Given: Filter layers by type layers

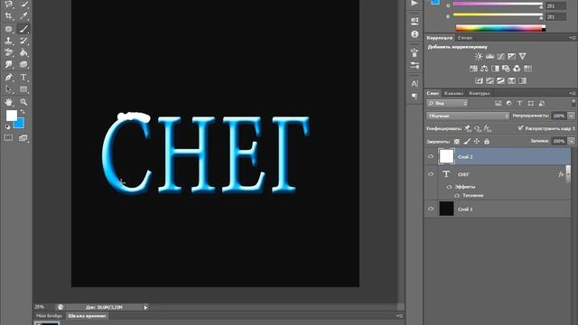Looking at the screenshot, I should coord(520,104).
